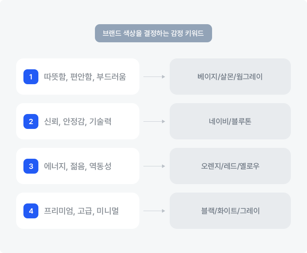The image size is (307, 253).
Task: Click the word 따뜻함
Action: click(x=55, y=77)
